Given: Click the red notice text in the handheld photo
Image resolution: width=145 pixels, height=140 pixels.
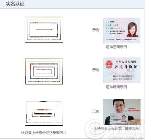Looking at the screenshot, I should coord(134,110).
